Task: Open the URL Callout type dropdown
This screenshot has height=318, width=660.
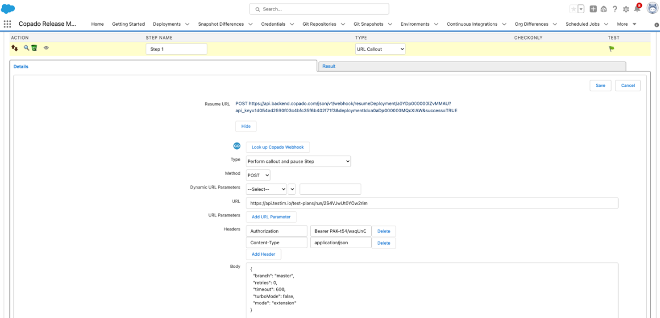Action: click(380, 49)
